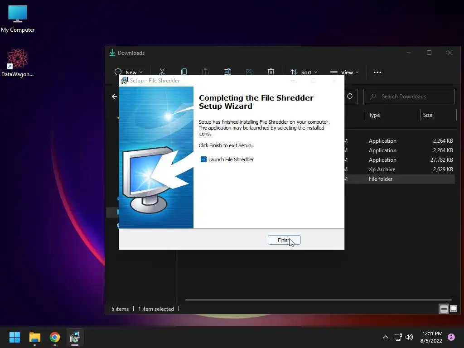Click the Share icon in Downloads toolbar
464x348 pixels.
pyautogui.click(x=249, y=72)
